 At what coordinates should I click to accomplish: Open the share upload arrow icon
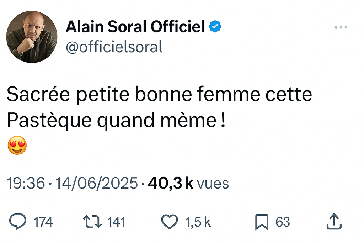(x=334, y=222)
